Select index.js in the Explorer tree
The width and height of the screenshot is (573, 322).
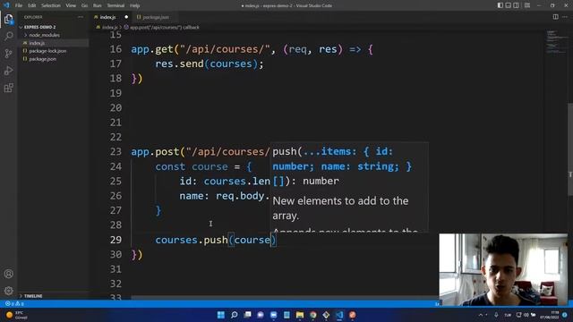click(37, 43)
